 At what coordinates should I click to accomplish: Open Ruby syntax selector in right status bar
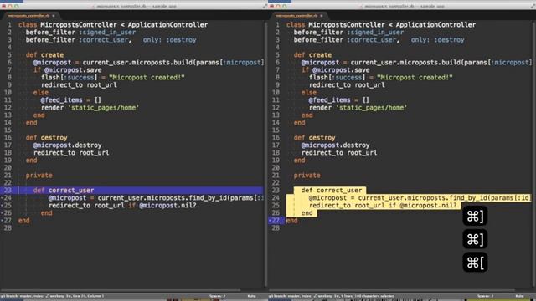pyautogui.click(x=519, y=296)
